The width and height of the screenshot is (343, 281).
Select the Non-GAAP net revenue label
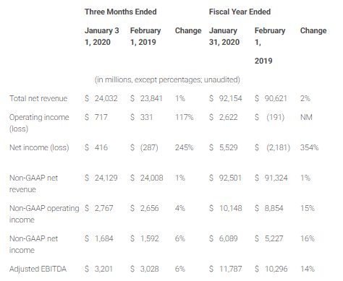[33, 183]
